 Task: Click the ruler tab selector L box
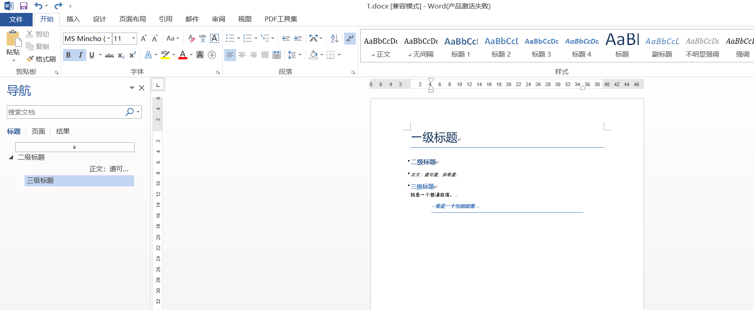coord(158,84)
